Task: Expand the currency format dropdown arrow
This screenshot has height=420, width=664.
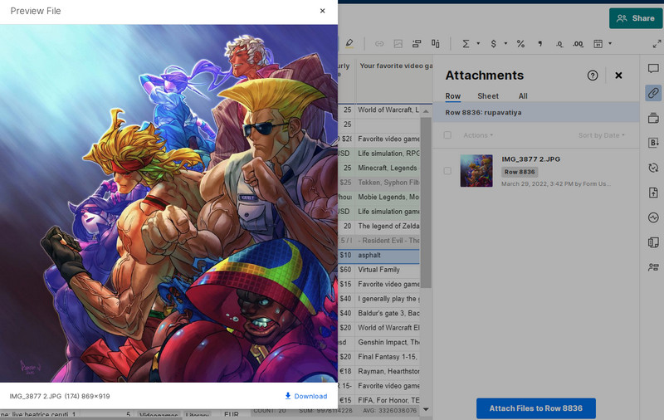Action: point(505,44)
